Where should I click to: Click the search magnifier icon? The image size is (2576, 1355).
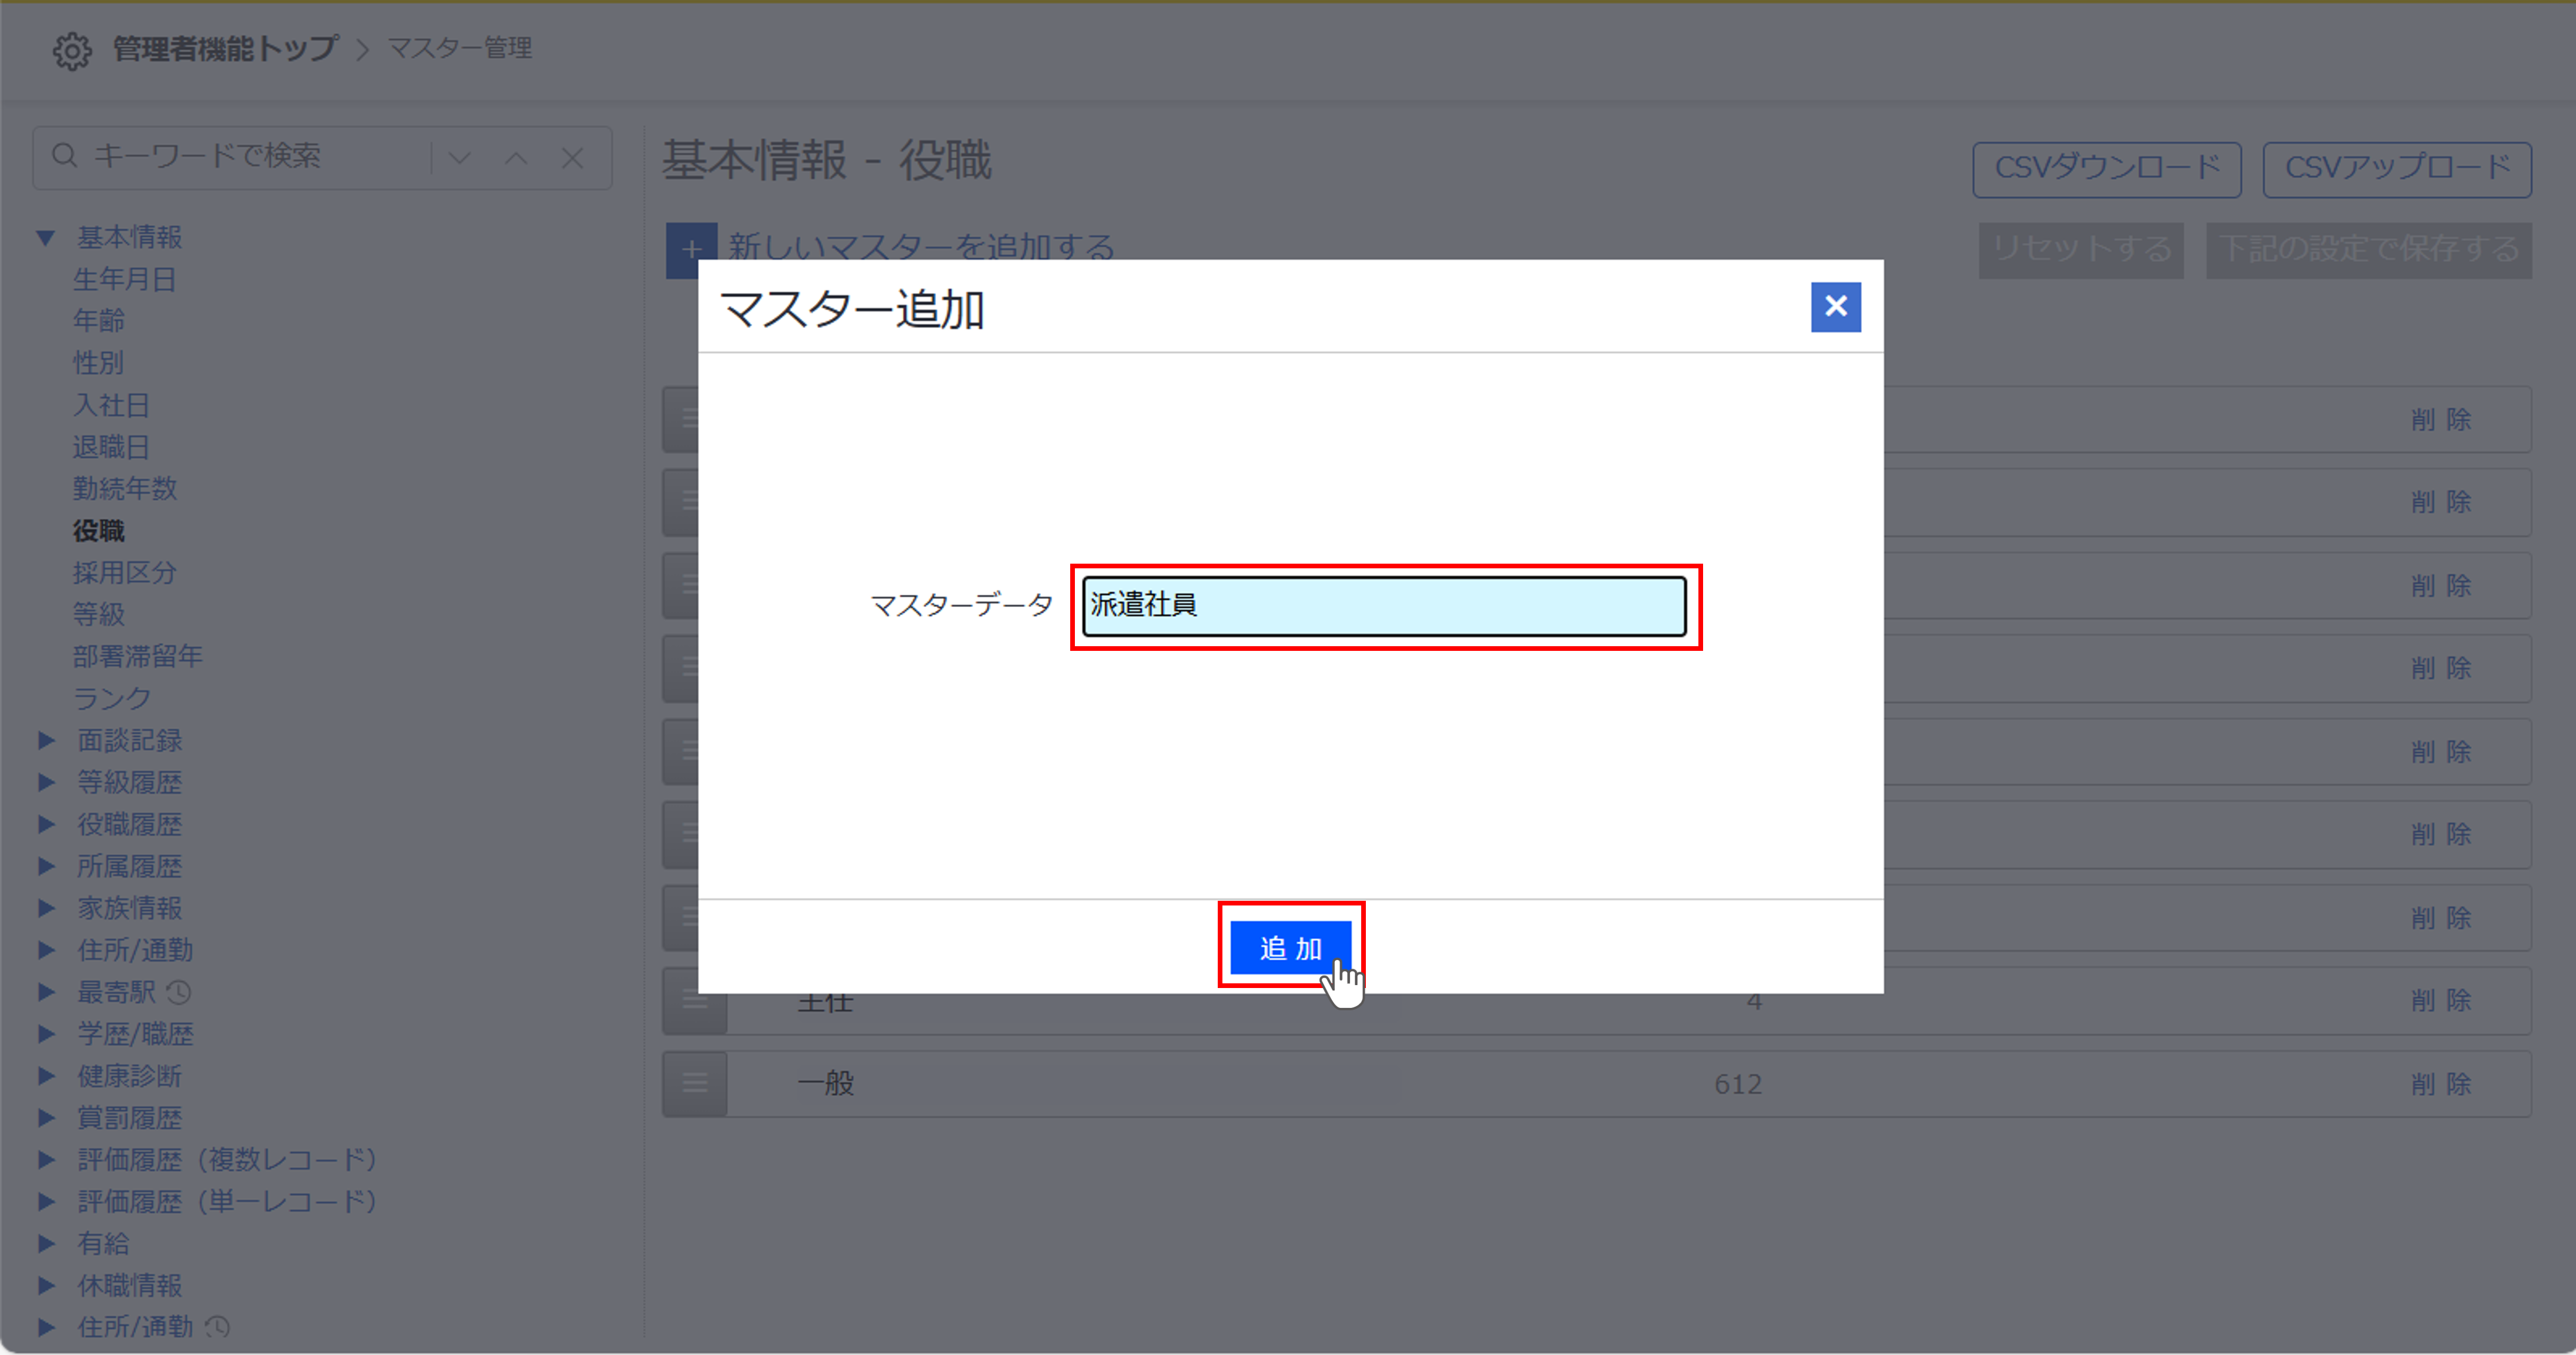coord(65,156)
